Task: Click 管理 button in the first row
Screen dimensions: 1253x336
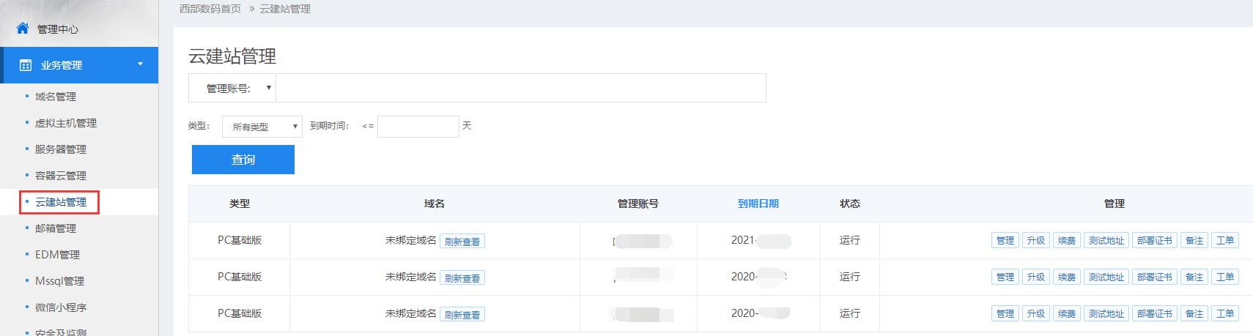Action: tap(1005, 240)
